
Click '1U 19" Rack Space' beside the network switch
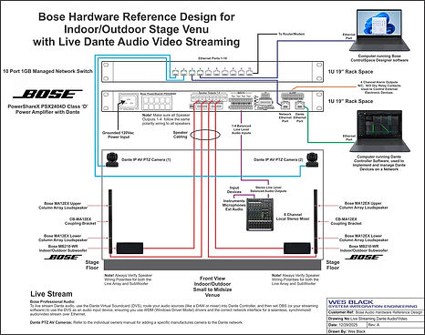click(350, 72)
